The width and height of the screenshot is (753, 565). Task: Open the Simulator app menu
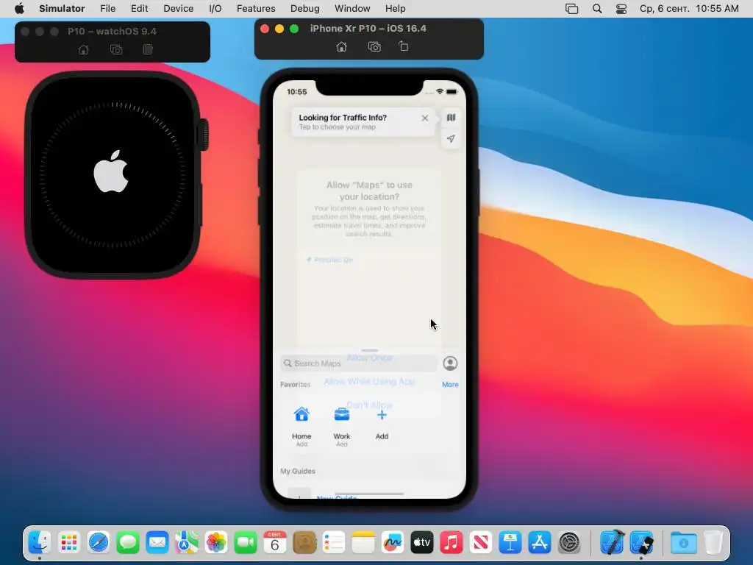(x=62, y=9)
